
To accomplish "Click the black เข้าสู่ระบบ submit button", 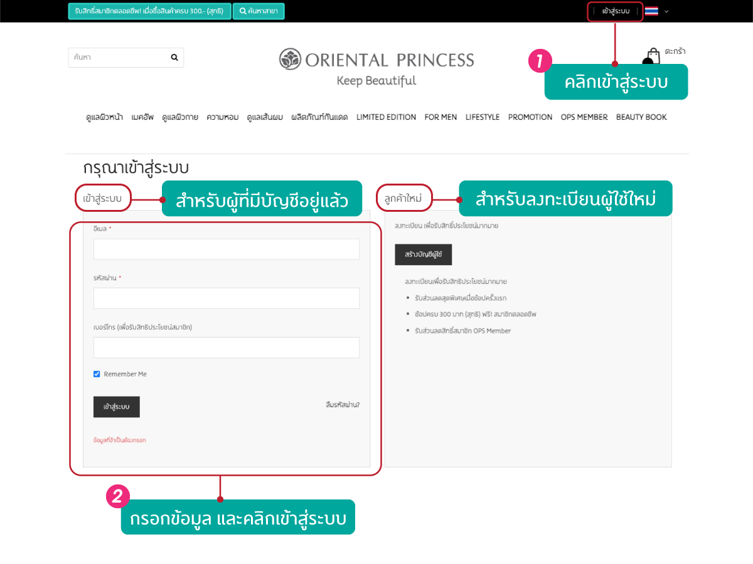I will point(117,407).
